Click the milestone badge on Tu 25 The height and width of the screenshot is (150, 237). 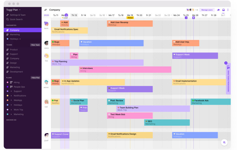tap(186, 18)
